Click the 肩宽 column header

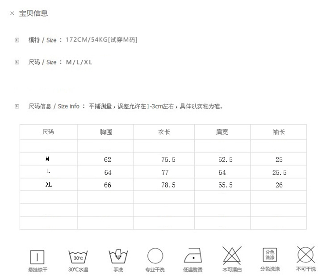click(222, 132)
